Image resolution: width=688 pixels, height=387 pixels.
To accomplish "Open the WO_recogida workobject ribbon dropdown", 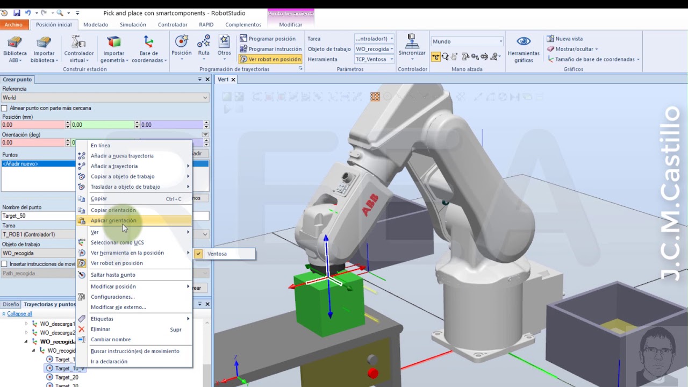I will pos(375,49).
